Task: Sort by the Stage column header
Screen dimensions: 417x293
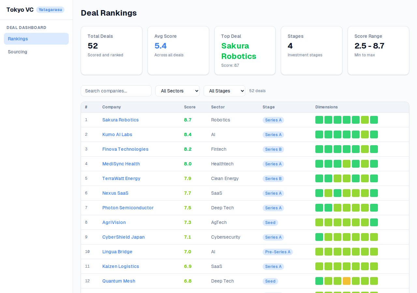Action: pyautogui.click(x=268, y=107)
